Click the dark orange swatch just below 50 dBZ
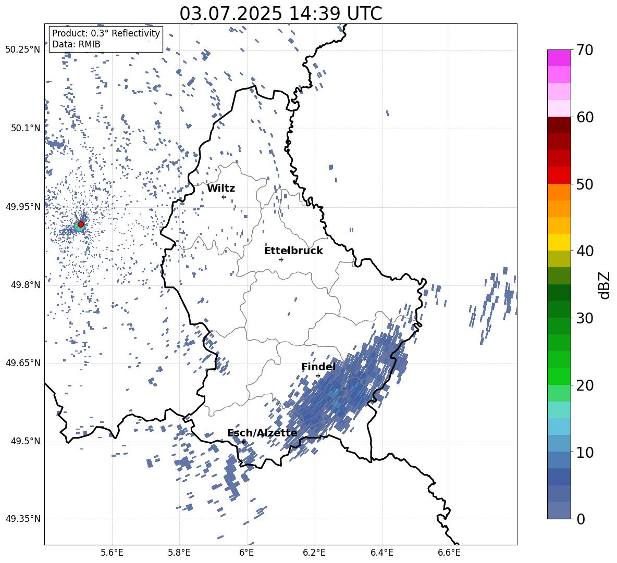Viewport: 617px width, 563px height. tap(559, 192)
